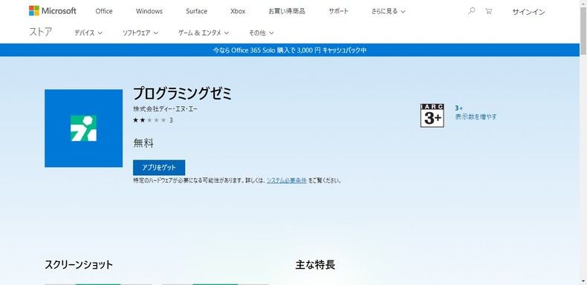Screen dimensions: 587x285
Task: Click the 3+ rating text link
Action: (458, 108)
